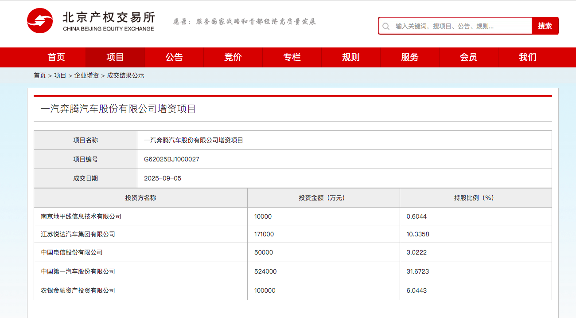The image size is (576, 318).
Task: Open the 会员 navigation menu item
Action: [x=468, y=57]
